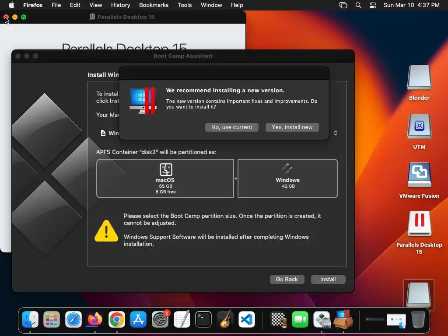Open the Blender disk on the desktop

(x=419, y=78)
